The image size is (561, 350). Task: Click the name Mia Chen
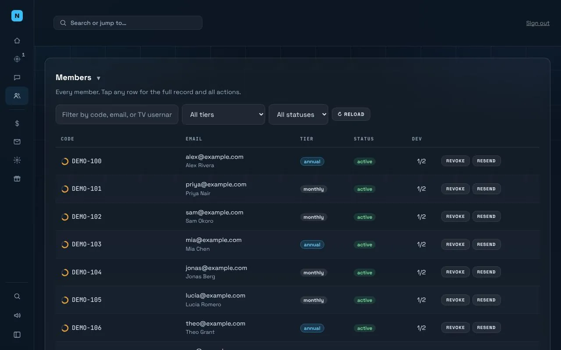[198, 249]
